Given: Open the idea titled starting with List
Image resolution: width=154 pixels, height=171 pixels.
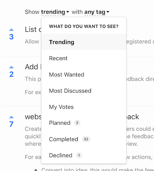Looking at the screenshot, I should (33, 29).
